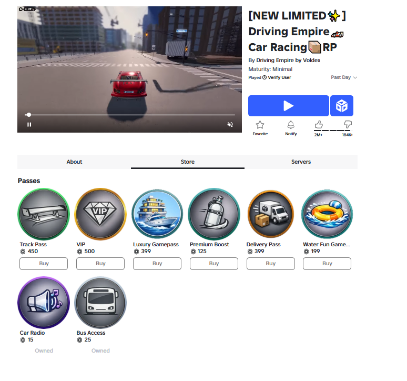Click the Delivery Pass truck icon
This screenshot has height=381, width=407.
click(x=271, y=214)
